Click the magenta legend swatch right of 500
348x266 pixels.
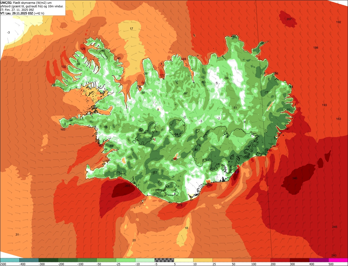pos(338,260)
